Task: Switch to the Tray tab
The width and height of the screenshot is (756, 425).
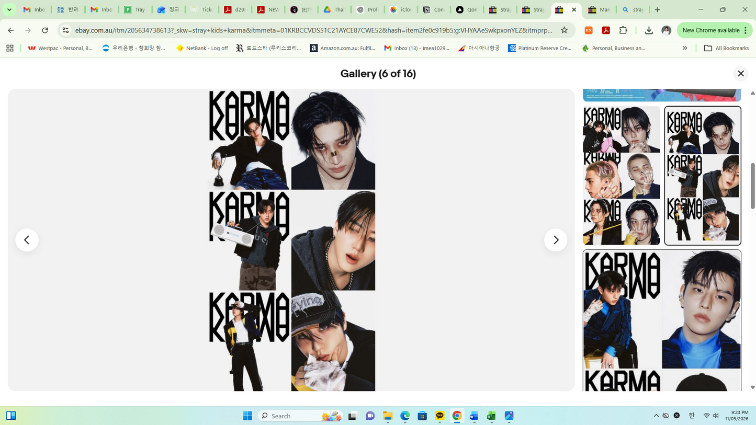Action: 135,9
